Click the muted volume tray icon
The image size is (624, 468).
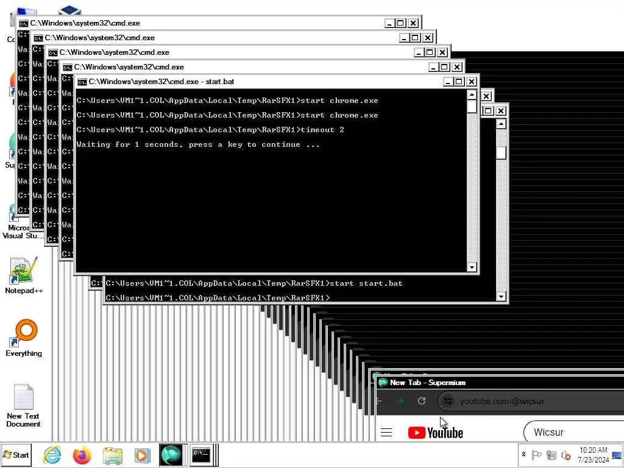click(x=565, y=455)
